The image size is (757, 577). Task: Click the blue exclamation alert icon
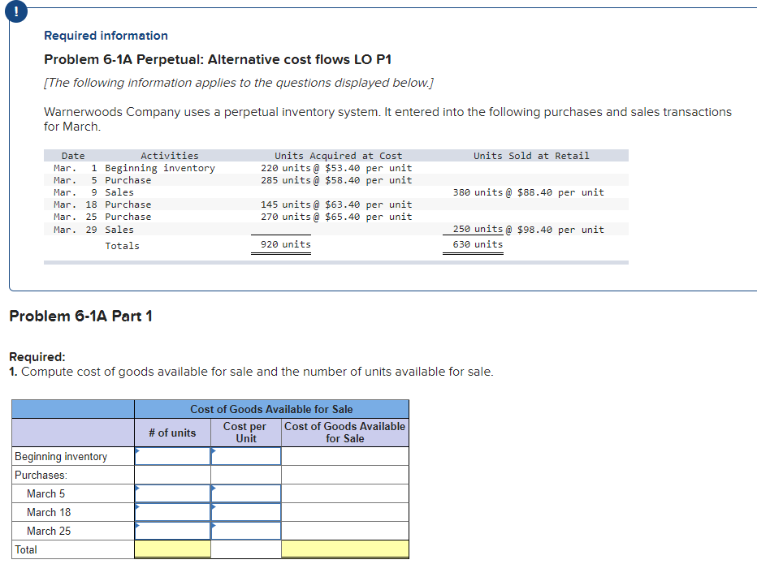[x=16, y=11]
